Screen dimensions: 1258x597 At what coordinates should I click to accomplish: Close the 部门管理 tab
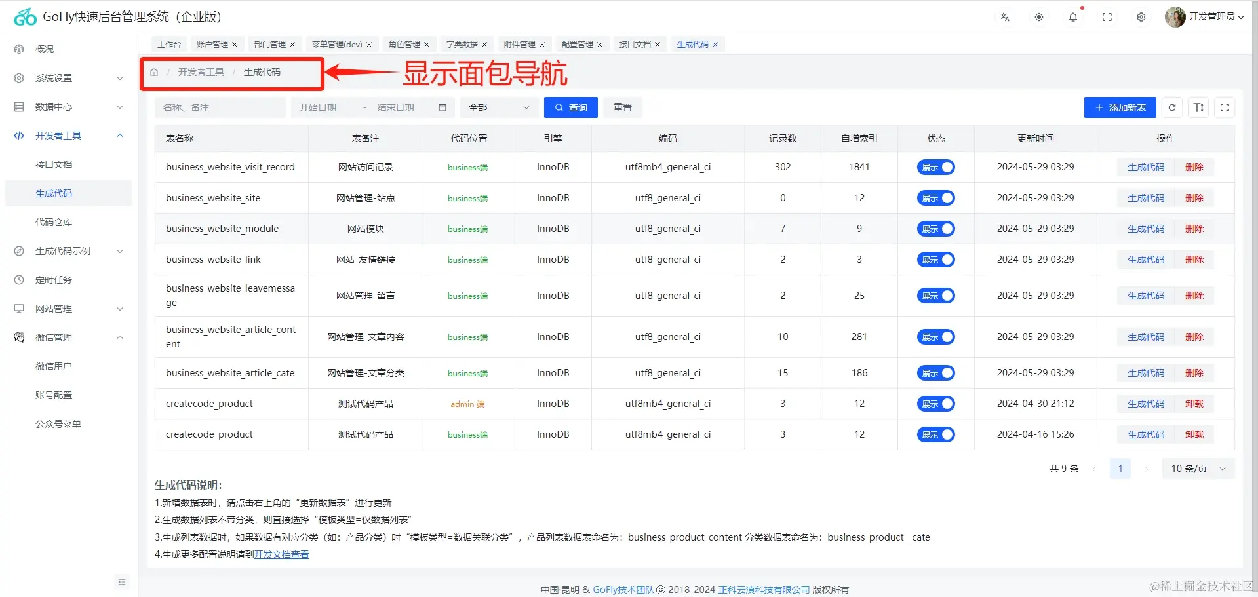coord(292,45)
